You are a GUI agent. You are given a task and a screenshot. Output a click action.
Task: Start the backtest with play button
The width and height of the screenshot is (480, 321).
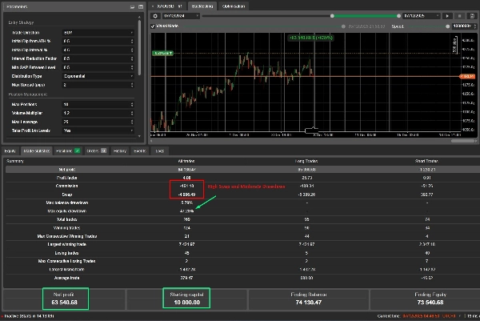tap(447, 16)
